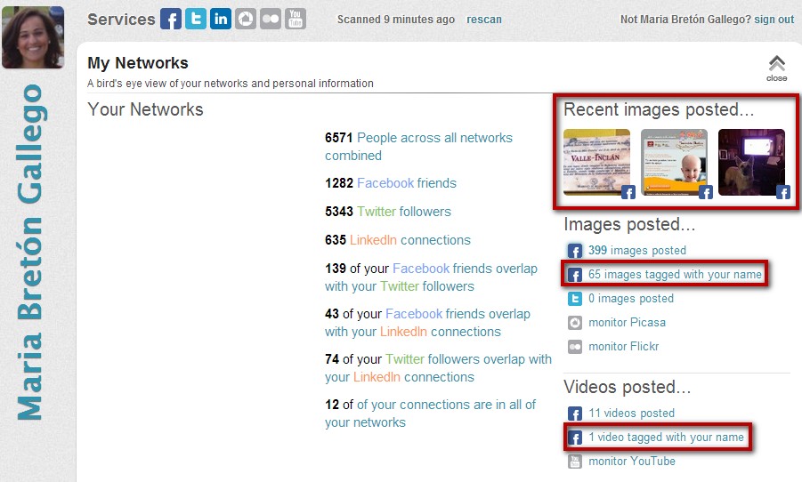The height and width of the screenshot is (482, 802).
Task: Collapse My Networks with close chevron
Action: tap(776, 68)
